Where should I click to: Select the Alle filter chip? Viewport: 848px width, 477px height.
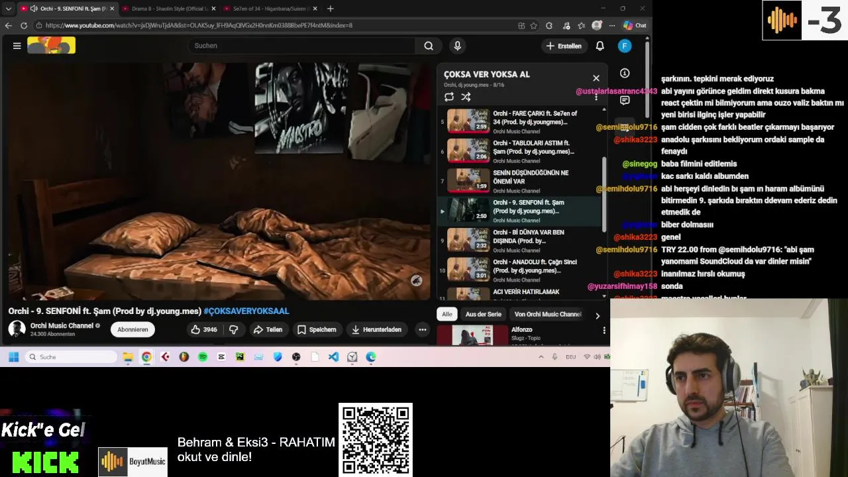[447, 314]
